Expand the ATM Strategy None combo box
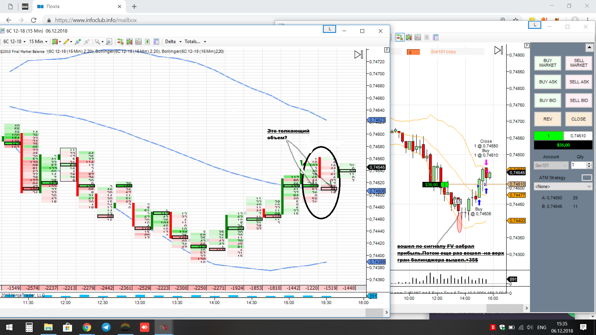596x335 pixels. [x=563, y=186]
